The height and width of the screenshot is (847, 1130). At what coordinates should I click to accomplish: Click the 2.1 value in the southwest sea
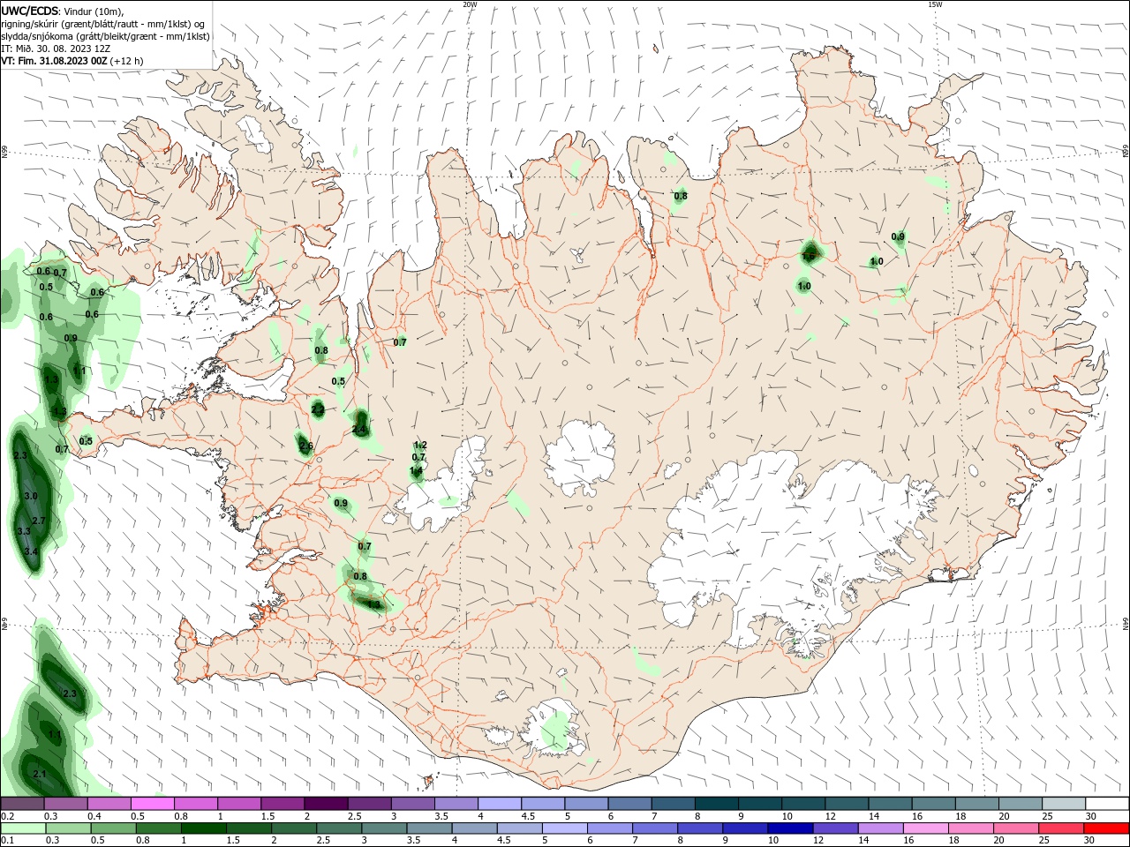pos(40,775)
